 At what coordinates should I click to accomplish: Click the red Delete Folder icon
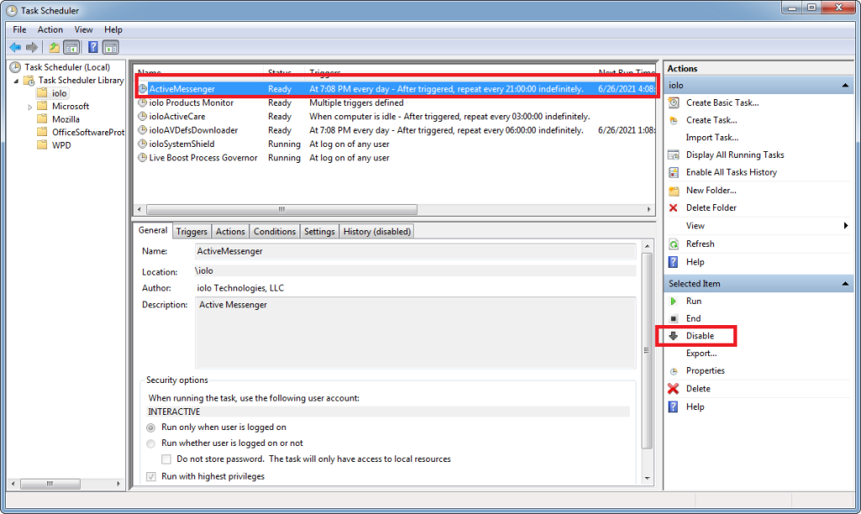673,208
